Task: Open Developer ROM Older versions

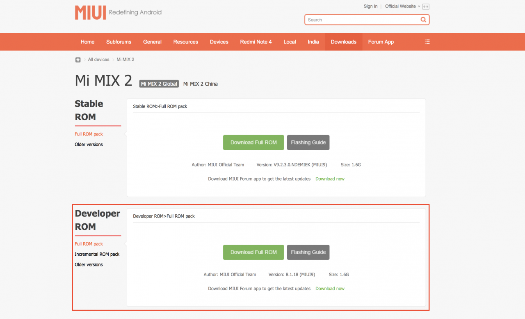Action: tap(89, 265)
